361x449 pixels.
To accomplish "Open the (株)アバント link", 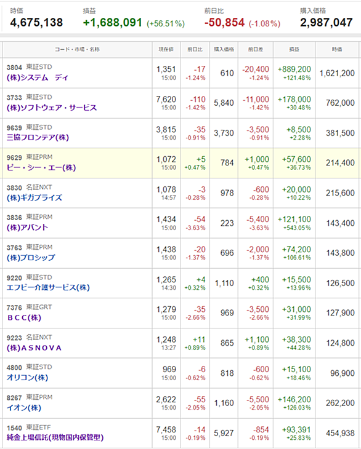I will click(x=28, y=228).
